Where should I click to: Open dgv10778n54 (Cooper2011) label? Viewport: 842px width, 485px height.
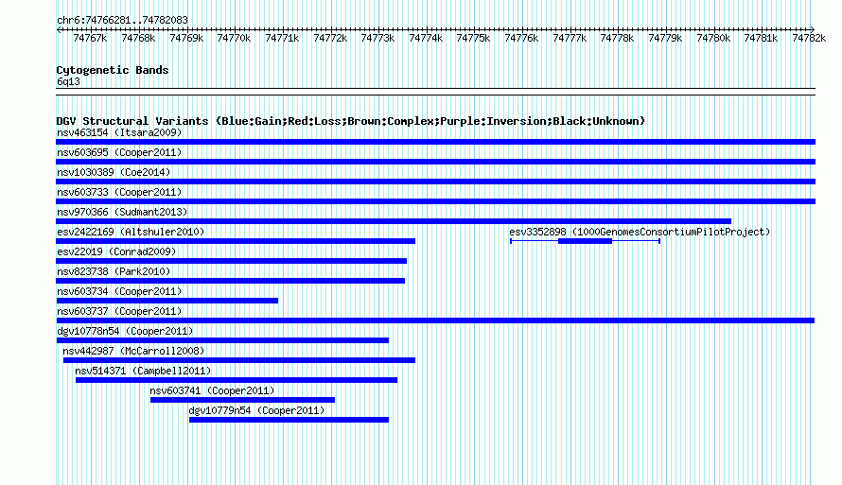click(x=125, y=331)
